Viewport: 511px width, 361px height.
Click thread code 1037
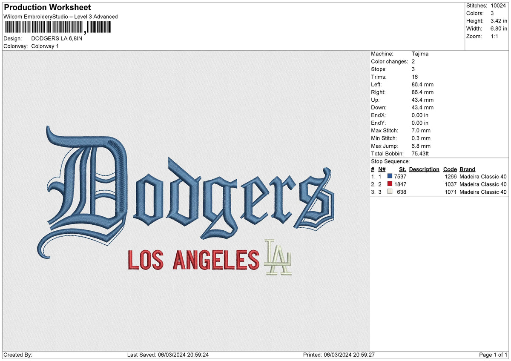(451, 184)
